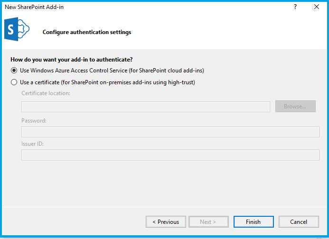Click the Browse... button
The width and height of the screenshot is (329, 239).
coord(295,106)
